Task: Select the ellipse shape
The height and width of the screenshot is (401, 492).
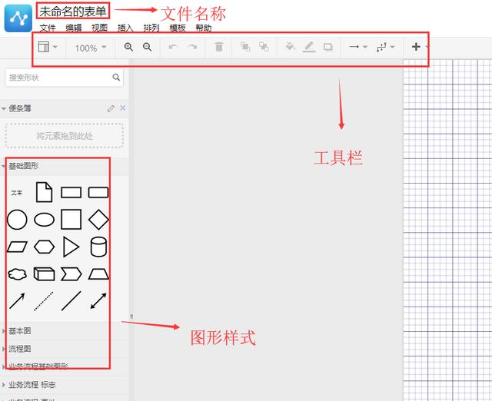Action: coord(45,220)
